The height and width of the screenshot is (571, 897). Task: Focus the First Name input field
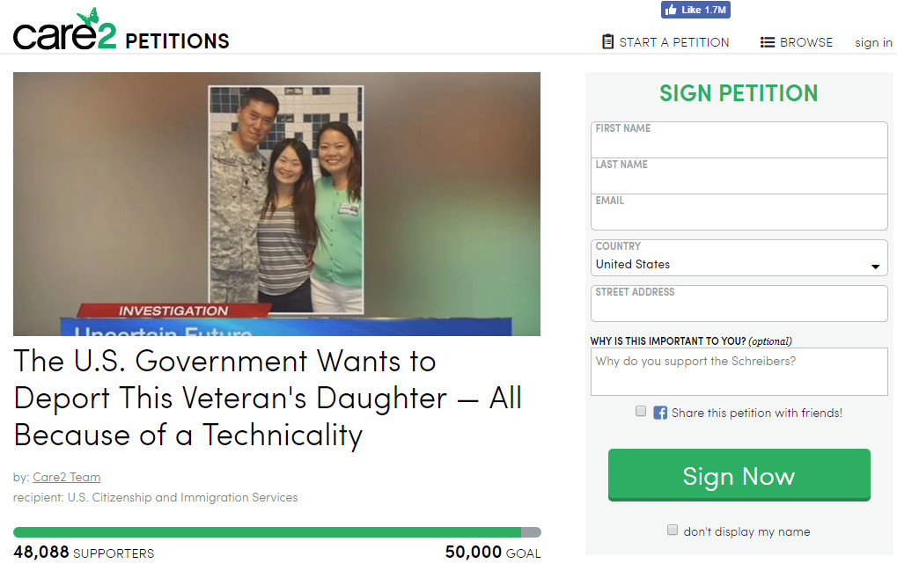(739, 140)
